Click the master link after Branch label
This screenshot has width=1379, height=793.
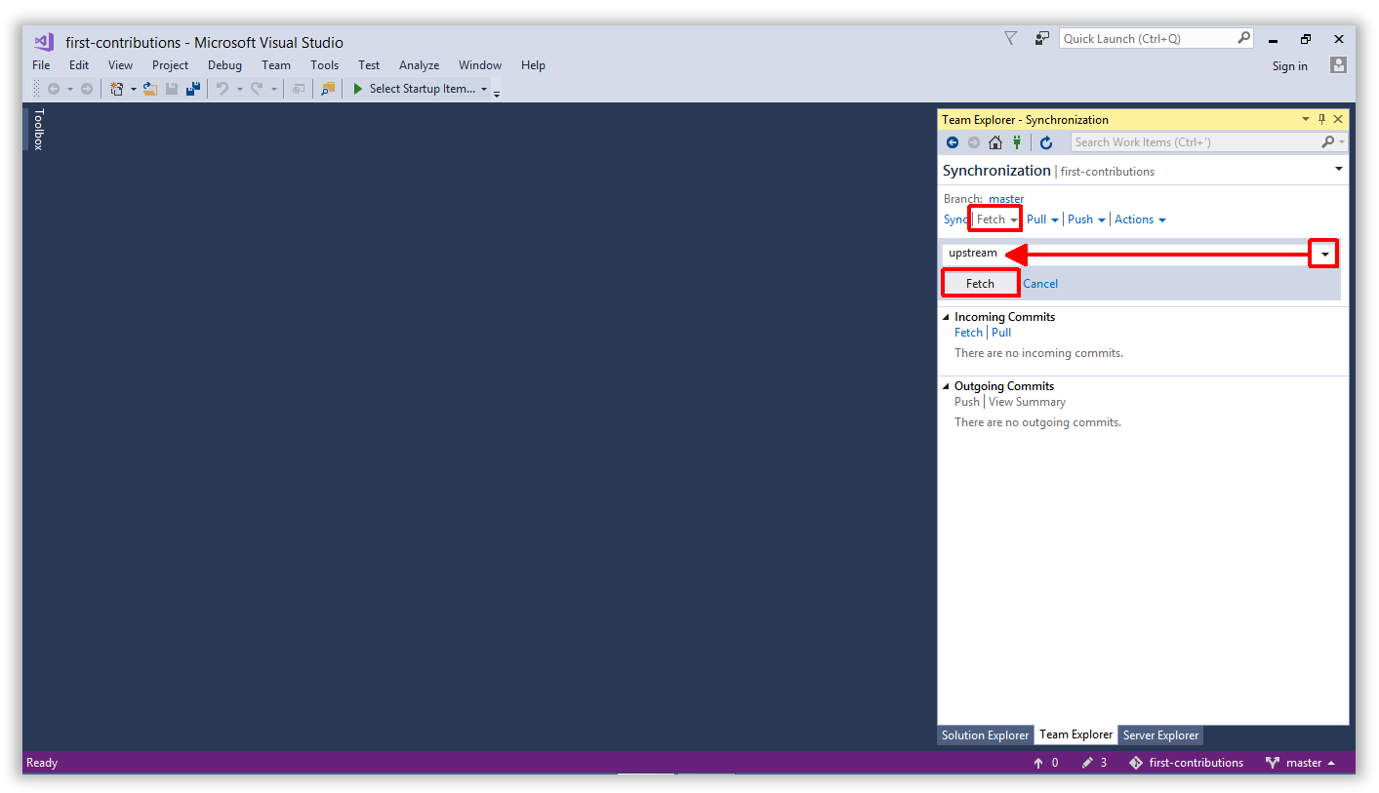click(1006, 199)
